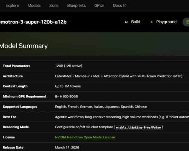The width and height of the screenshot is (189, 151).
Task: Click the value 8× H100-80GB
Action: (66, 97)
